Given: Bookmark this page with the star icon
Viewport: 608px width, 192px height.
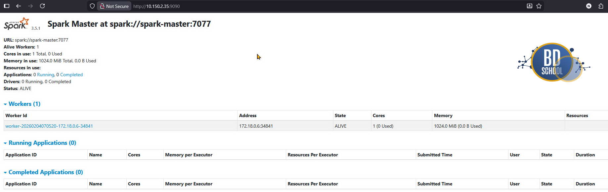Looking at the screenshot, I should point(539,6).
